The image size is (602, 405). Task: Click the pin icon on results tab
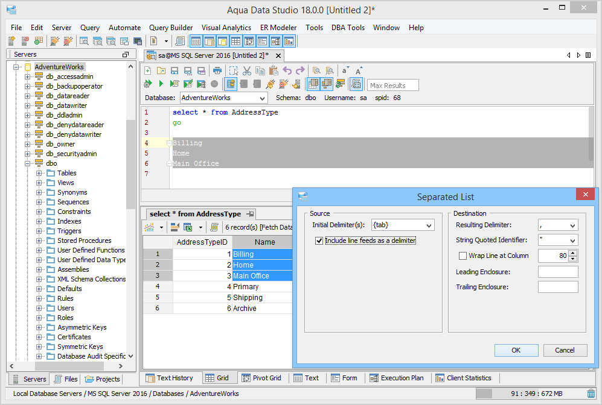coord(250,214)
